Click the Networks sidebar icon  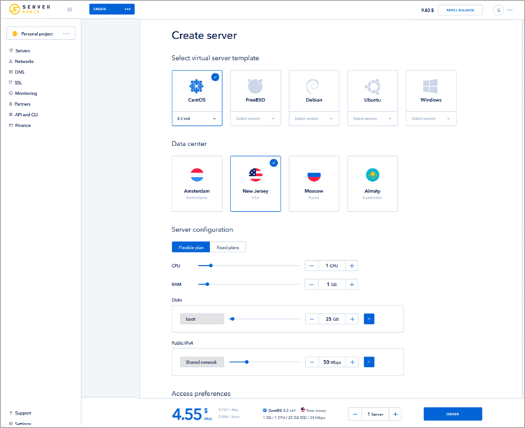click(10, 62)
